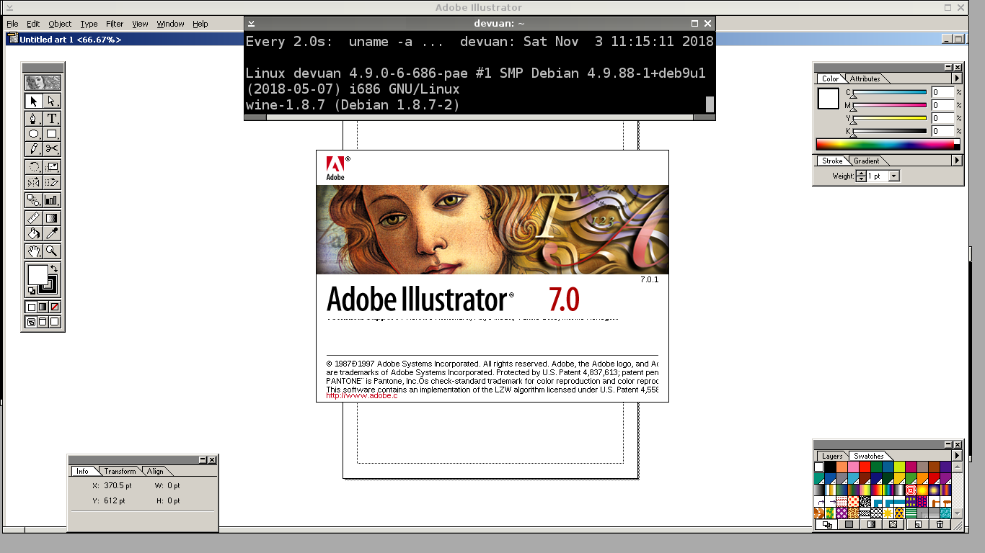This screenshot has width=985, height=553.
Task: Choose the red swatch in Swatches panel
Action: [x=864, y=467]
